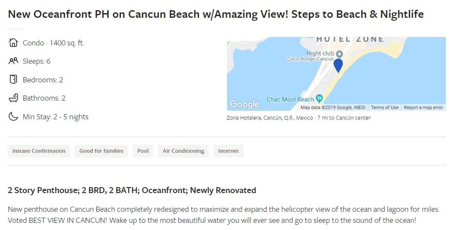This screenshot has height=230, width=454.
Task: Open the Report a map error link
Action: 423,107
